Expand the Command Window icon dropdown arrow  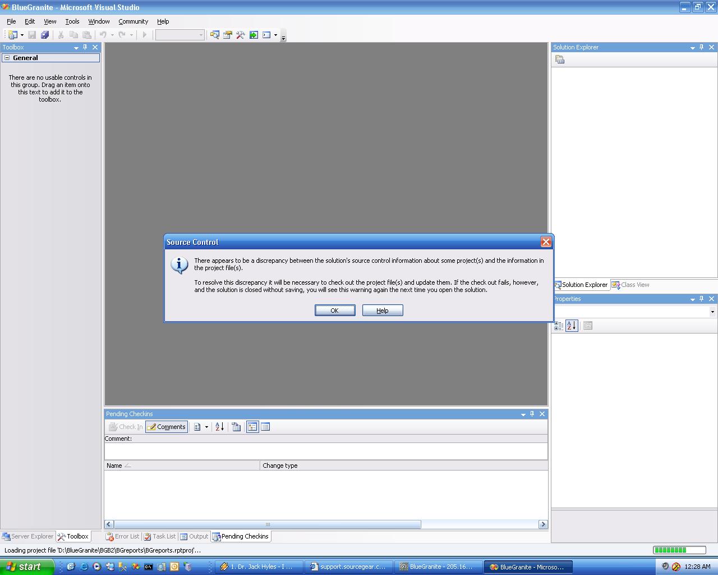[x=275, y=35]
